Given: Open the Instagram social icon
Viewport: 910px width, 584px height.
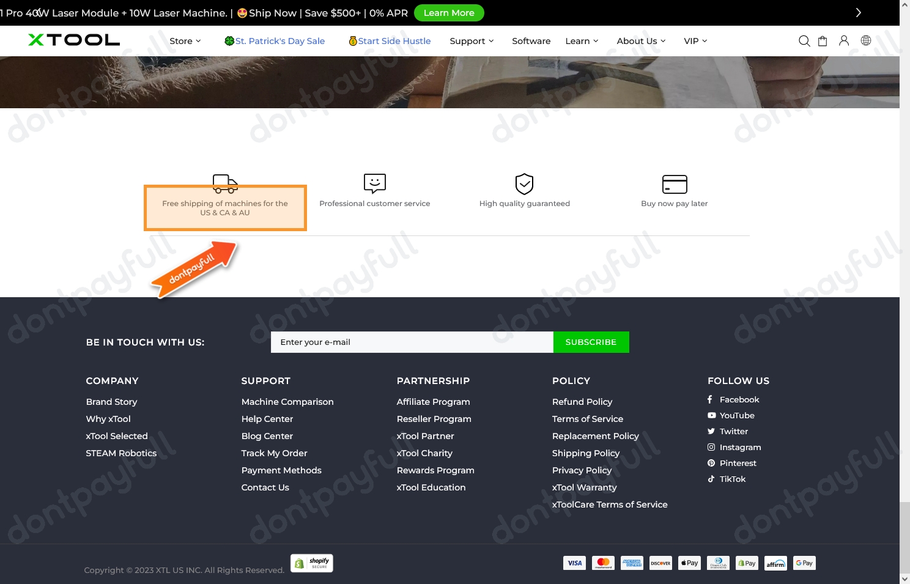Looking at the screenshot, I should tap(711, 447).
